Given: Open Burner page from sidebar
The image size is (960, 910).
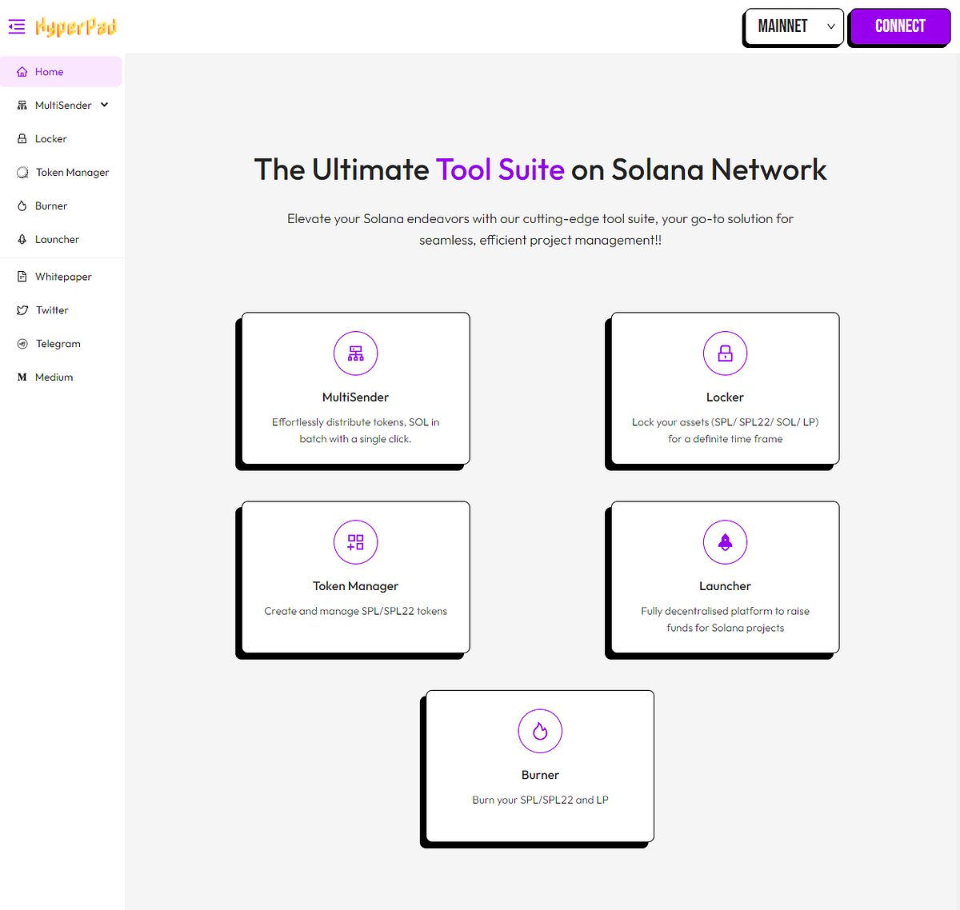Looking at the screenshot, I should coord(61,206).
